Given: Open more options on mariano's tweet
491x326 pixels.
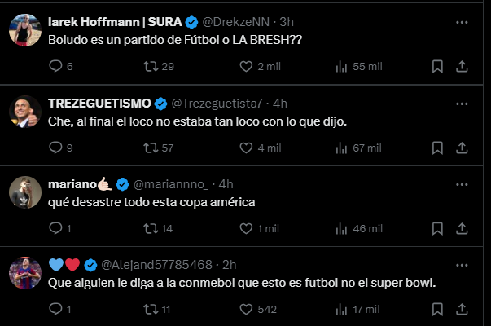Looking at the screenshot, I should point(462,184).
